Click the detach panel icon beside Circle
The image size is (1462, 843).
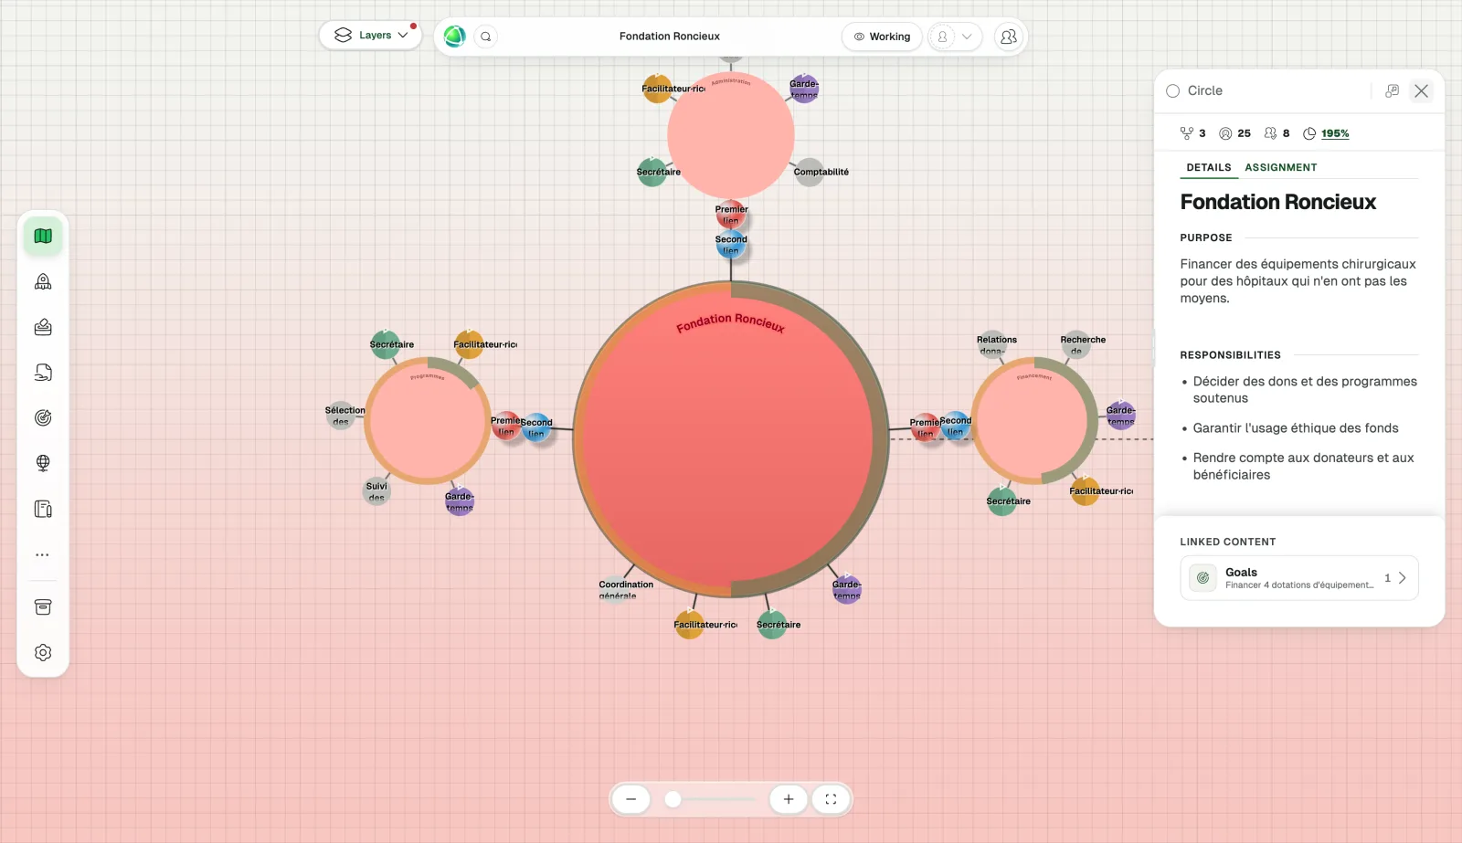pos(1392,90)
